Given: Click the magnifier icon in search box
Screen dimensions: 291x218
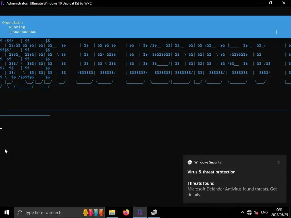Looking at the screenshot, I should (19, 212).
